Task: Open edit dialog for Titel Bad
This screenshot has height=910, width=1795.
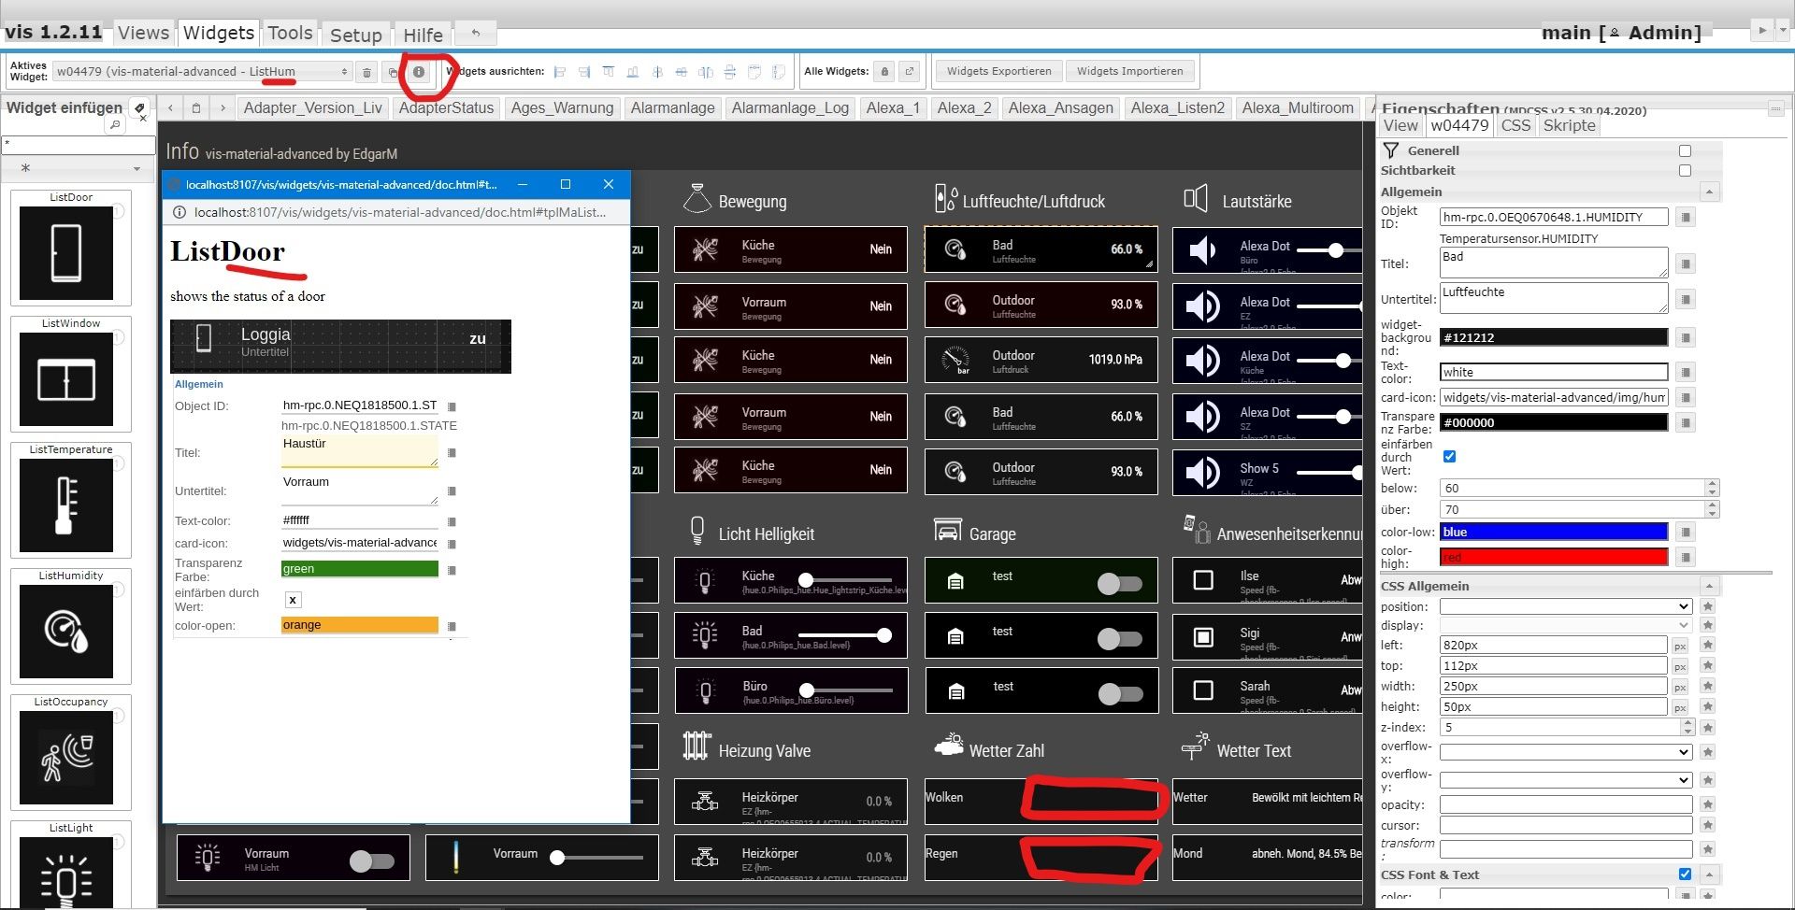Action: click(1686, 264)
